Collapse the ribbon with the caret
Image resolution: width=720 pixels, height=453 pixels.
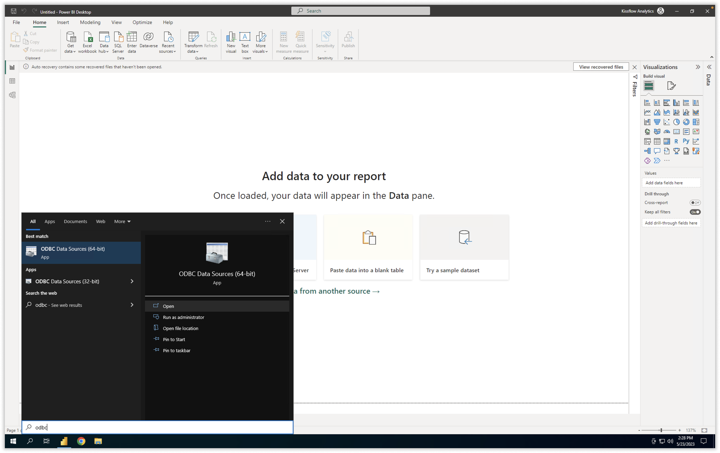pyautogui.click(x=712, y=57)
